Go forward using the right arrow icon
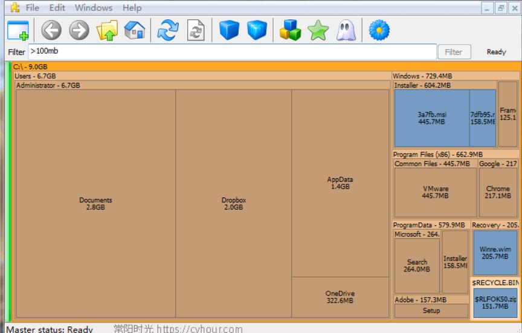 [79, 30]
